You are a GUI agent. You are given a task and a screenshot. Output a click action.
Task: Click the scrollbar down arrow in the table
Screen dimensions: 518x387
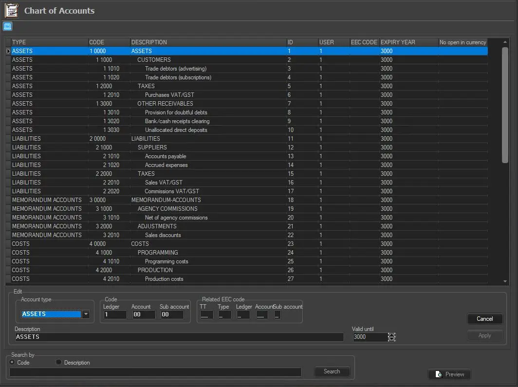(505, 281)
